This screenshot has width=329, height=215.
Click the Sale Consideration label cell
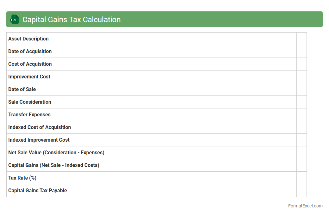coord(30,102)
